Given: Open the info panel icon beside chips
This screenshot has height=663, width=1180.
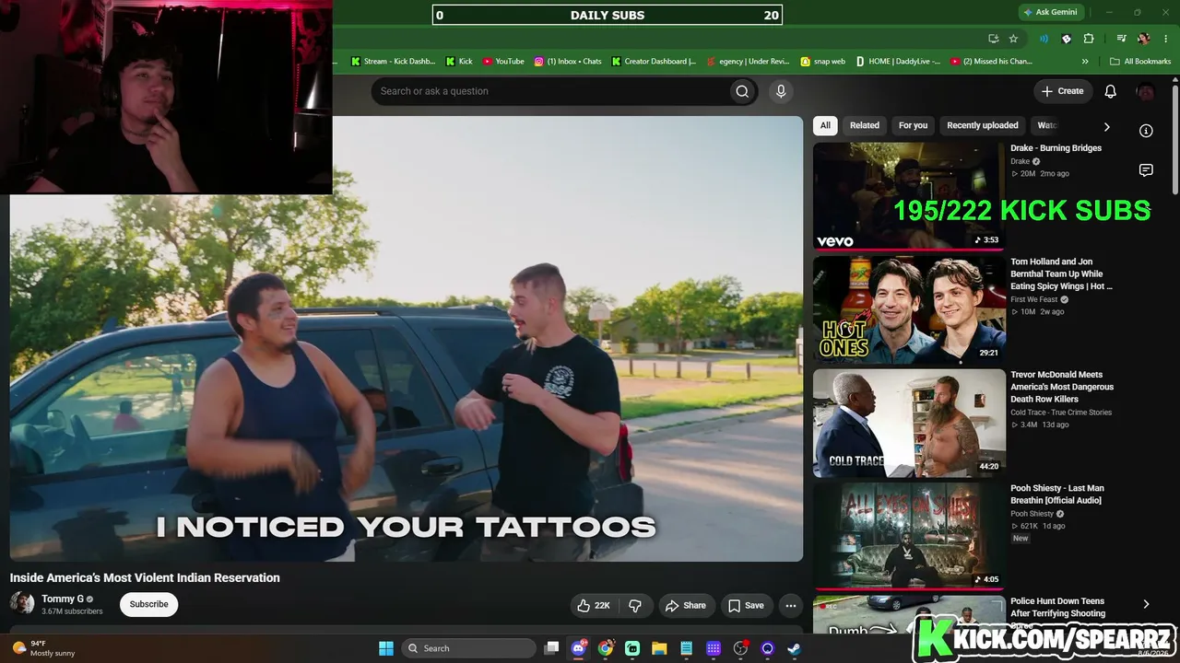Looking at the screenshot, I should pyautogui.click(x=1146, y=131).
